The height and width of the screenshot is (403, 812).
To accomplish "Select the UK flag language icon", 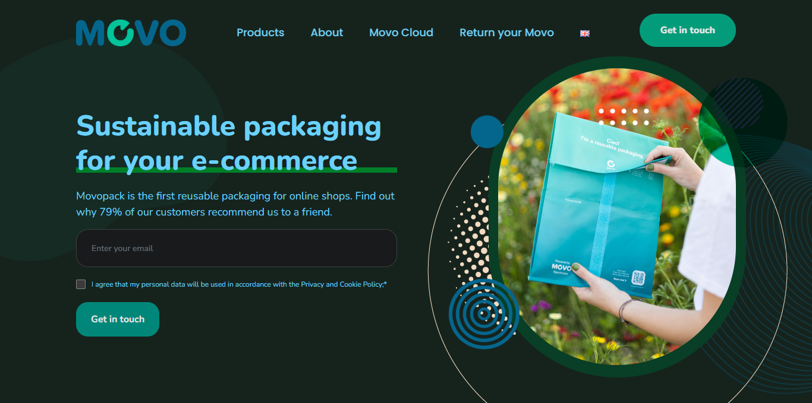I will (x=585, y=33).
